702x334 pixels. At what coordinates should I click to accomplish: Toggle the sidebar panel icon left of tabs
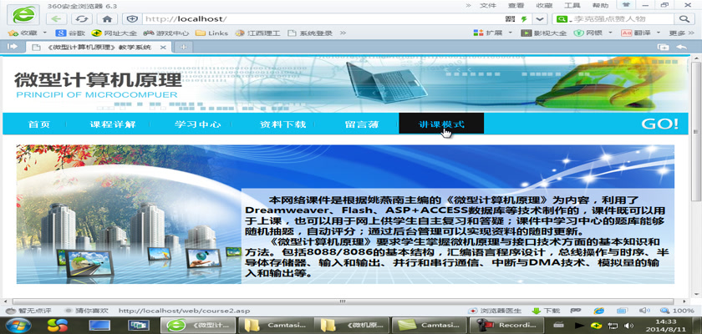[x=12, y=47]
